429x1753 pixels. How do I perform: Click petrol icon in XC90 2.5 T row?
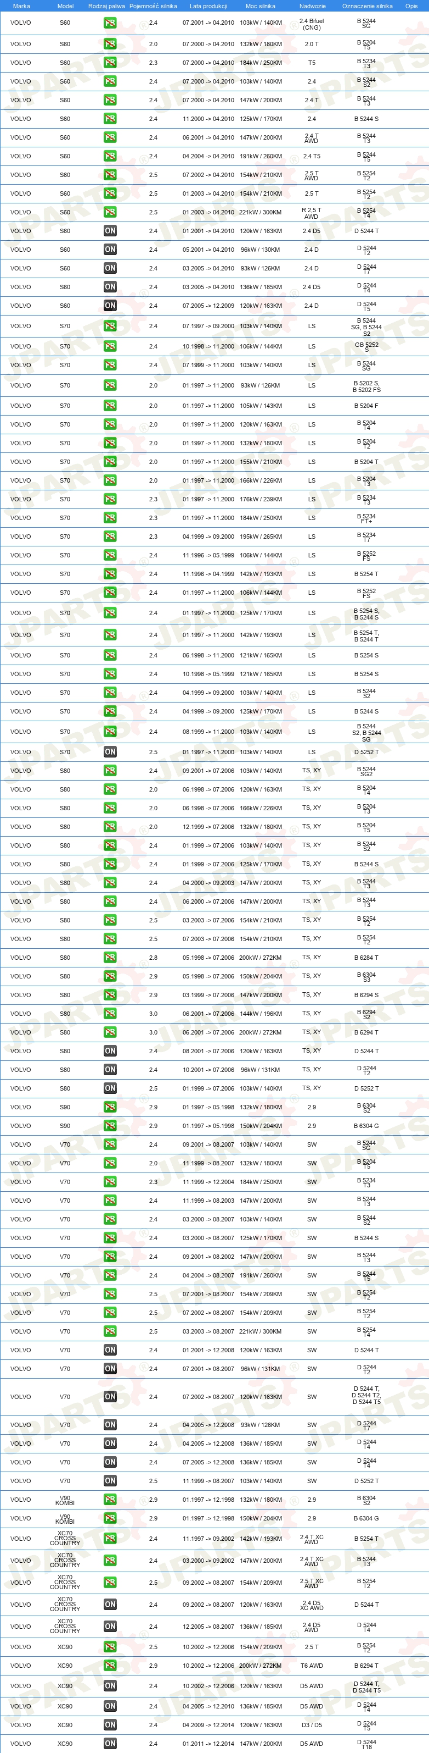point(110,1647)
